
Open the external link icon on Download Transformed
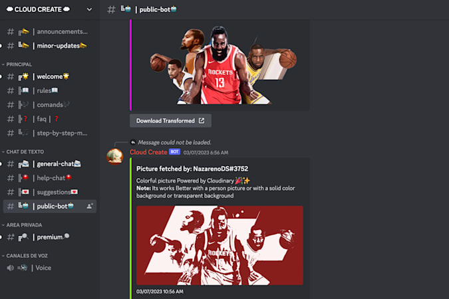pyautogui.click(x=202, y=121)
